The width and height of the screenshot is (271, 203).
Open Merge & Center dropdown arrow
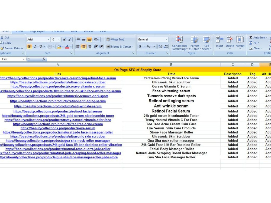[x=133, y=47]
